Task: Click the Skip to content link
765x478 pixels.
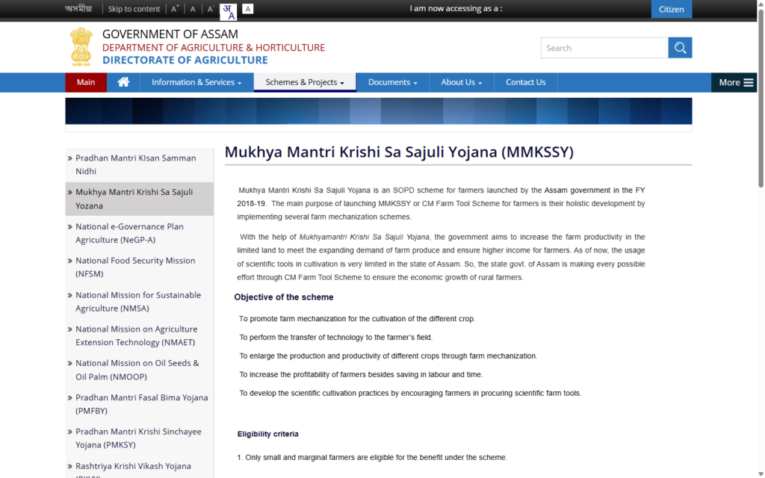Action: point(133,8)
